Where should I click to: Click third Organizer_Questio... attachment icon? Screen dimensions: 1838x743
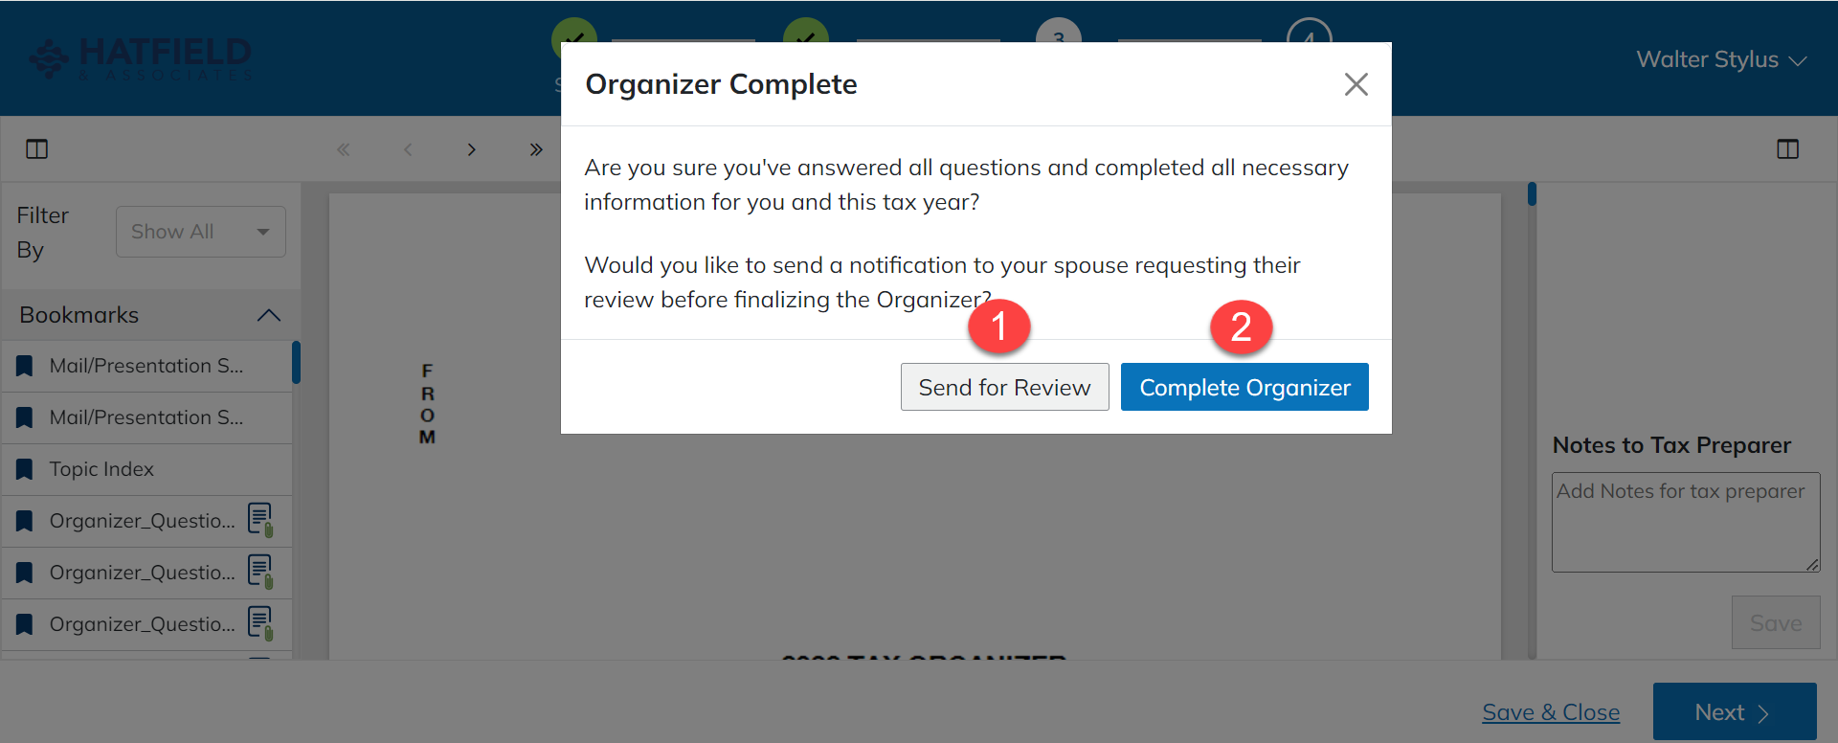pos(260,623)
